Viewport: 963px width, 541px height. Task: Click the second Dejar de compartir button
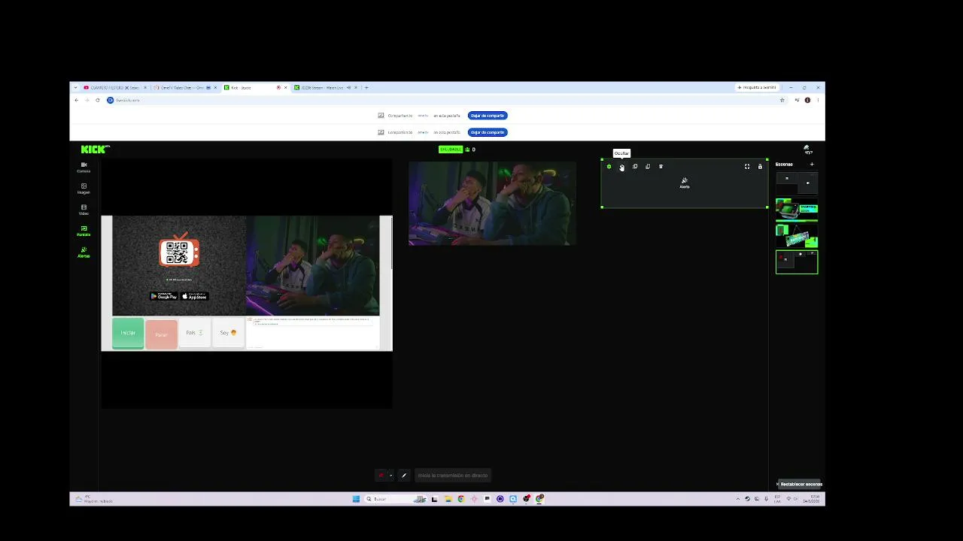(x=488, y=132)
